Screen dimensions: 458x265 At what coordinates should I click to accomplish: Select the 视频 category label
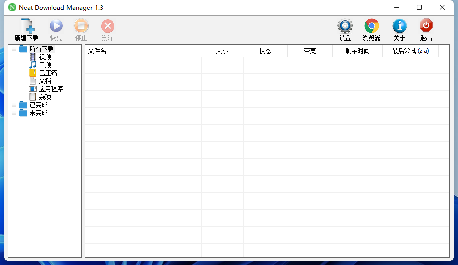coord(45,57)
